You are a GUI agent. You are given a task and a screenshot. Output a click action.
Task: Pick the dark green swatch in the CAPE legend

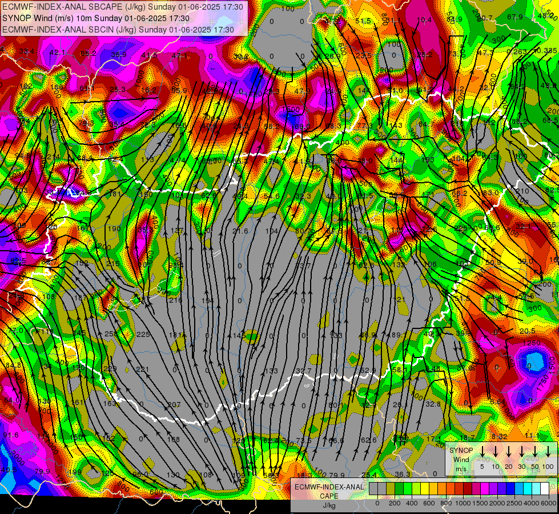click(x=399, y=488)
